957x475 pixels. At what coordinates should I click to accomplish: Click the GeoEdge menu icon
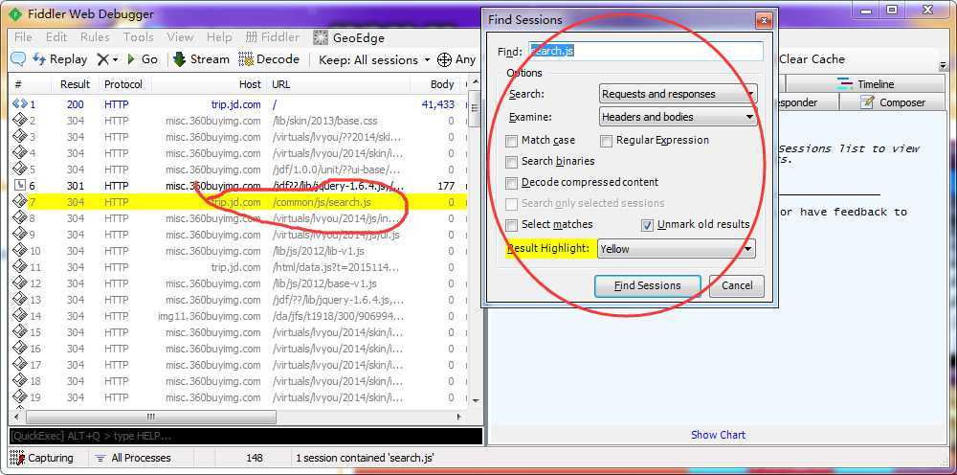point(321,38)
